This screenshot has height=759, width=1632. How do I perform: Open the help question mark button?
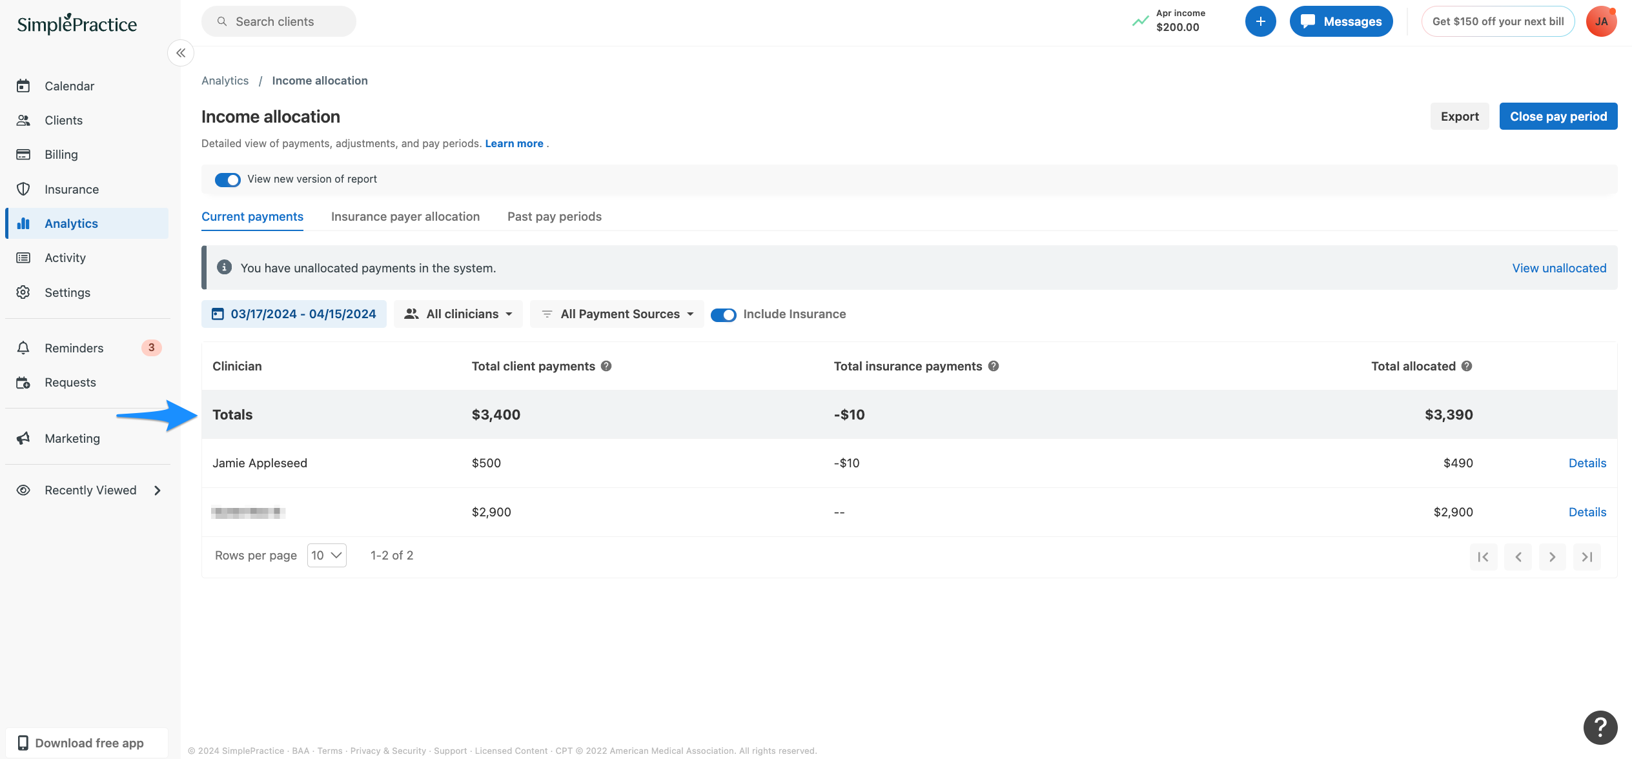(1600, 727)
